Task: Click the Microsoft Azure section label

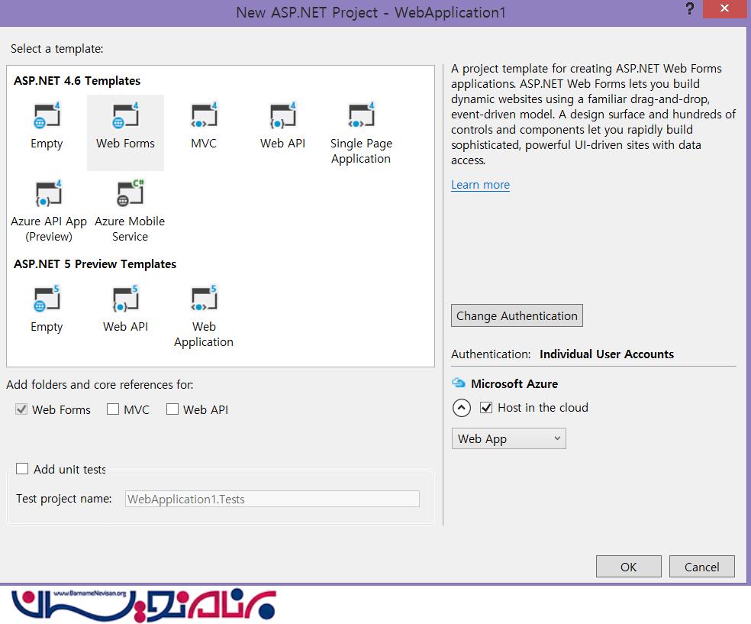Action: click(514, 383)
